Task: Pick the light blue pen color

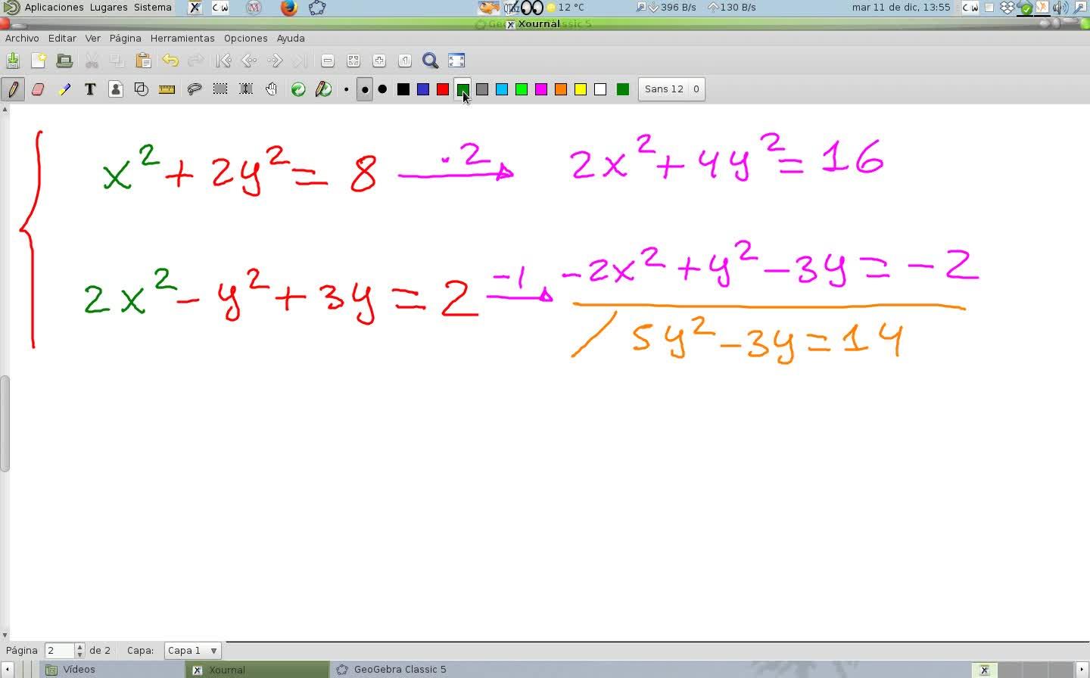Action: point(502,89)
